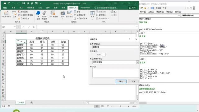This screenshot has width=199, height=112.
Task: Toggle Design Mode (設計模式)
Action: click(69, 14)
